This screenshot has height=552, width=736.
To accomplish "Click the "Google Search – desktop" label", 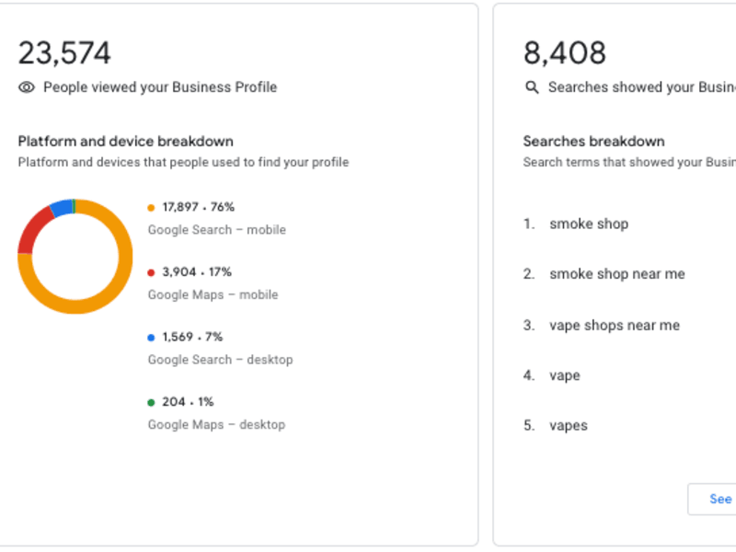I will [220, 360].
